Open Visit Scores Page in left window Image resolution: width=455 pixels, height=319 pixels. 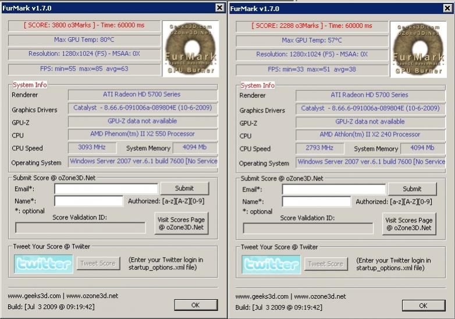[x=182, y=224]
